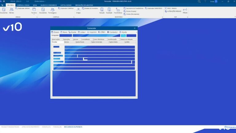Expand the Terceiros dropdown in ribbon
The height and width of the screenshot is (133, 236).
tap(34, 11)
